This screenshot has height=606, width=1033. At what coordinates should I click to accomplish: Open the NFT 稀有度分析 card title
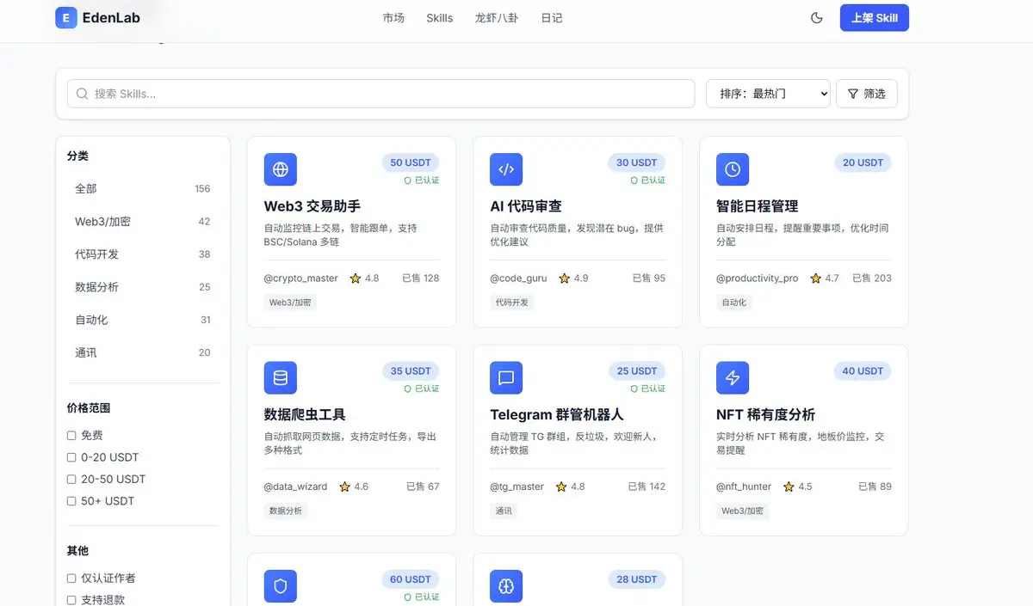[766, 414]
